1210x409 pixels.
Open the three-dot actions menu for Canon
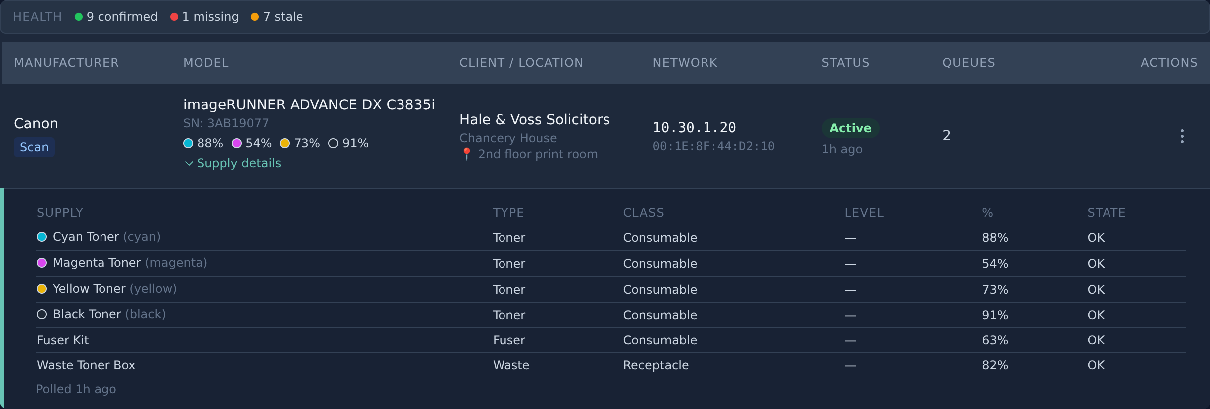(1182, 136)
